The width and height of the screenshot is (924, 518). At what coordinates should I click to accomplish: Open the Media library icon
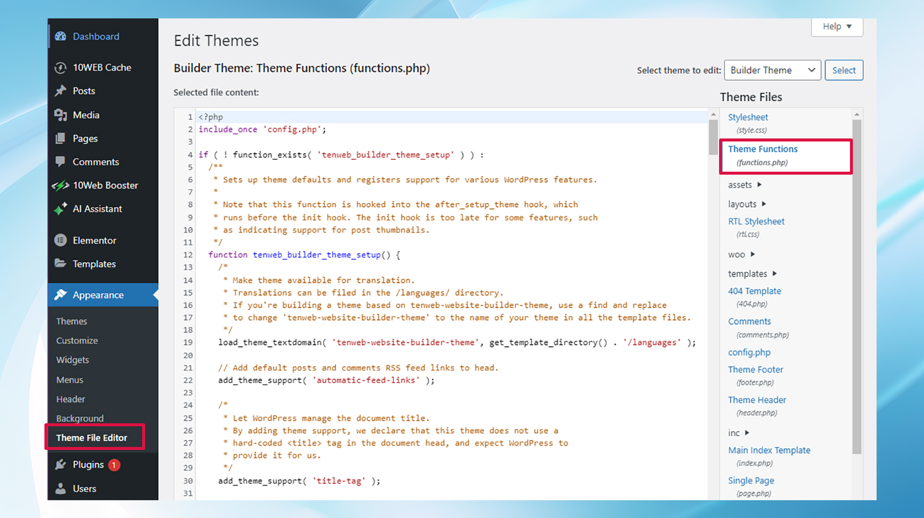(60, 114)
